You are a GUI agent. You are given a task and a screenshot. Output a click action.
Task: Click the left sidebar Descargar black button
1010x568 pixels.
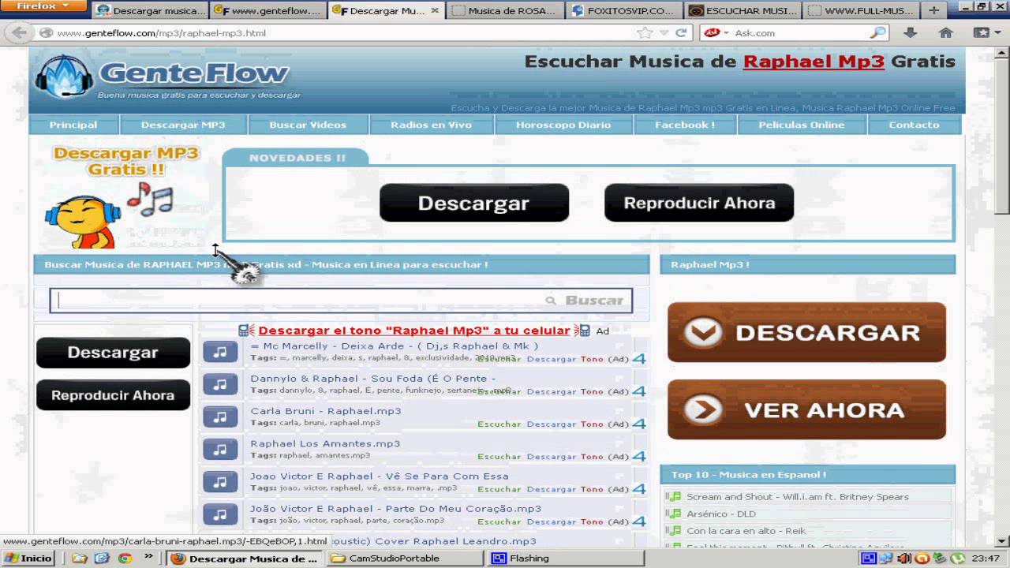113,353
